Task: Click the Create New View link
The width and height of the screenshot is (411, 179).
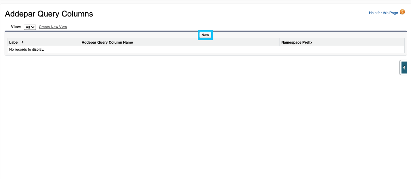Action: click(x=53, y=27)
